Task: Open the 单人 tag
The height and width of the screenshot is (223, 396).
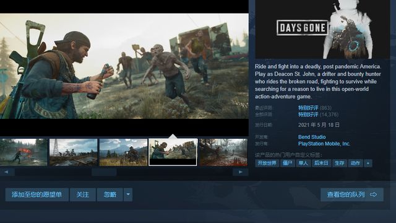Action: point(303,163)
